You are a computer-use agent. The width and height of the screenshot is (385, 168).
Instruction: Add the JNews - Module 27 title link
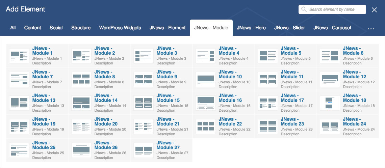click(168, 145)
